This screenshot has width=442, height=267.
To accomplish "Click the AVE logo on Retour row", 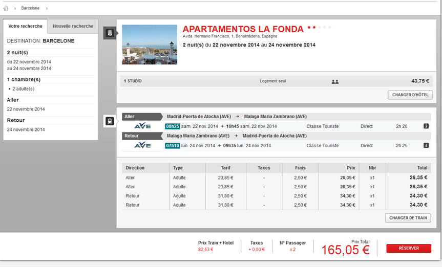I will point(142,146).
